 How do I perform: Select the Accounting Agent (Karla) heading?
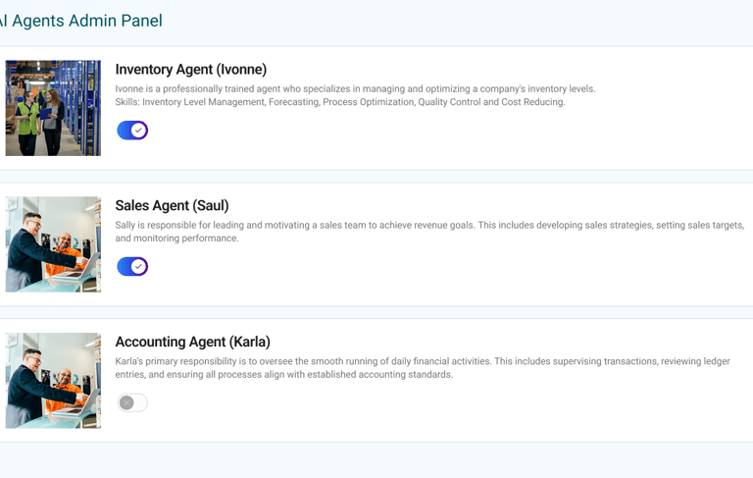[192, 342]
